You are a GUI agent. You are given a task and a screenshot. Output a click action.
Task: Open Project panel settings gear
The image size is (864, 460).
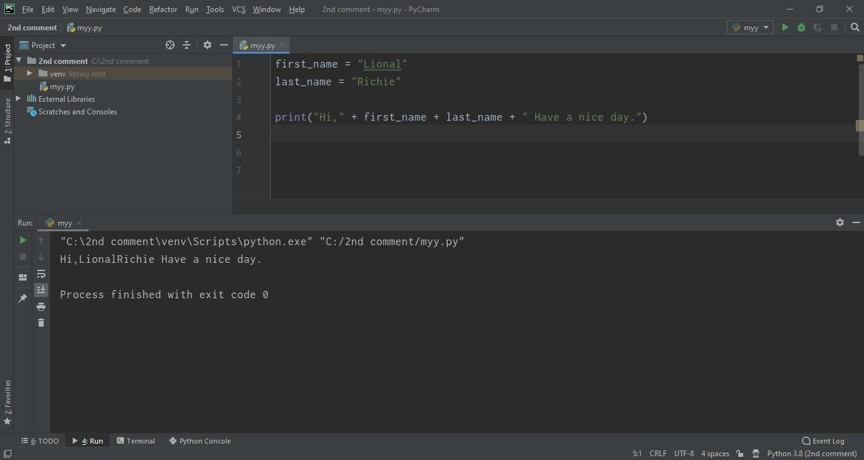click(x=207, y=45)
